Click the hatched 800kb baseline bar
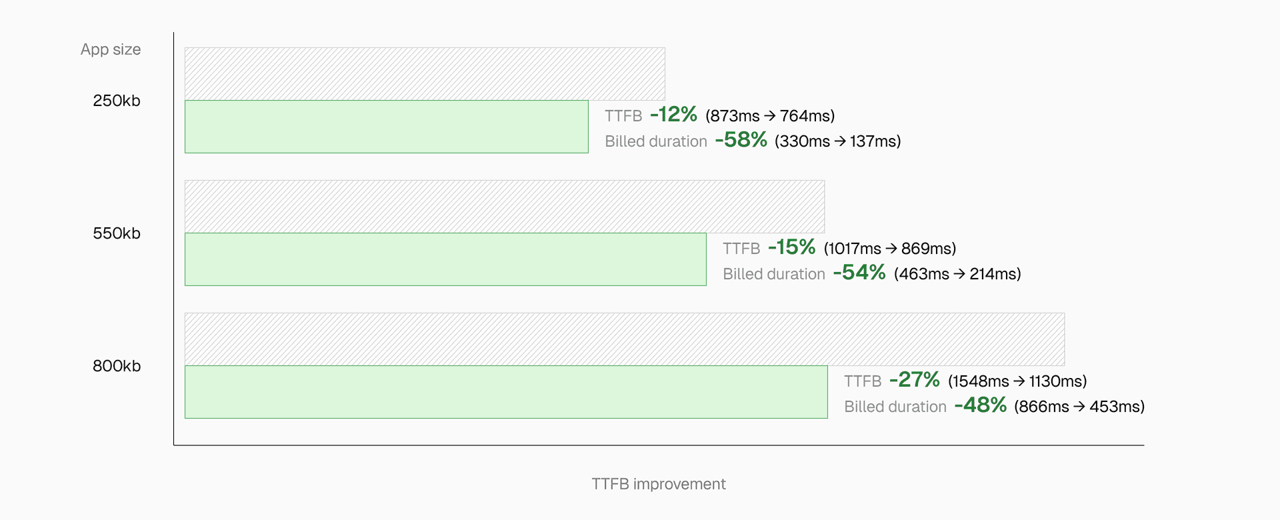This screenshot has width=1280, height=520. (625, 339)
